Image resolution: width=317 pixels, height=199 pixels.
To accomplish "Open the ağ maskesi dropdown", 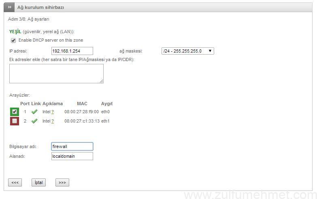I will tap(187, 51).
